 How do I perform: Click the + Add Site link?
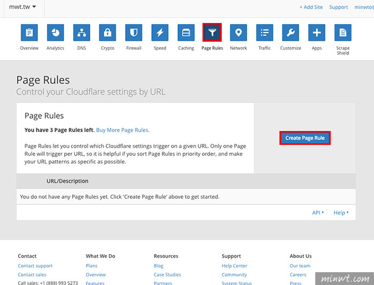pos(311,7)
